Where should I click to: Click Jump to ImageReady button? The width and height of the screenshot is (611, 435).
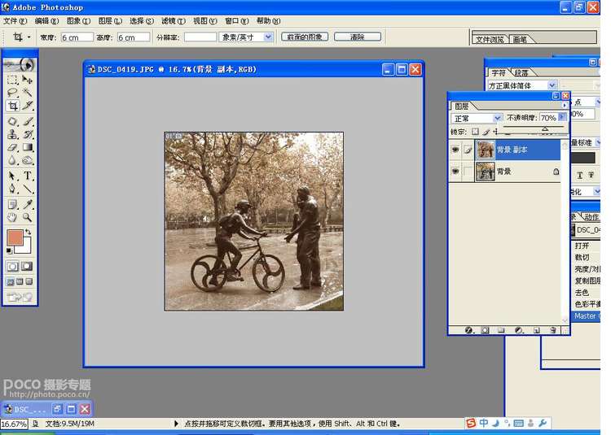20,298
